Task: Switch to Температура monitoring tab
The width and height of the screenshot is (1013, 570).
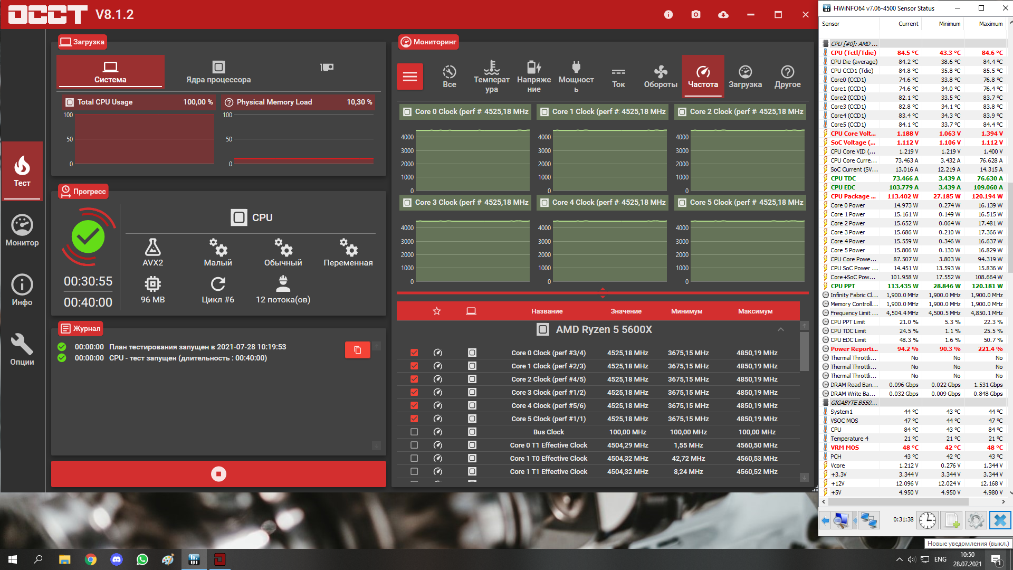Action: tap(491, 77)
